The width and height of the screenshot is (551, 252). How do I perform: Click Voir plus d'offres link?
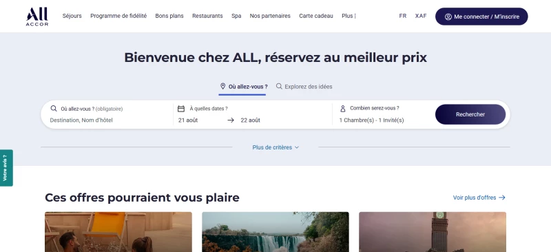click(479, 198)
